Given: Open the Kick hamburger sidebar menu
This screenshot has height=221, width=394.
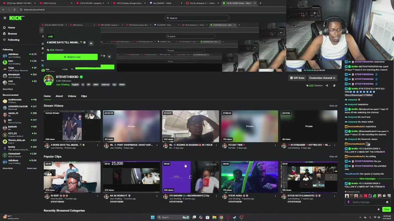Looking at the screenshot, I should pyautogui.click(x=5, y=18).
